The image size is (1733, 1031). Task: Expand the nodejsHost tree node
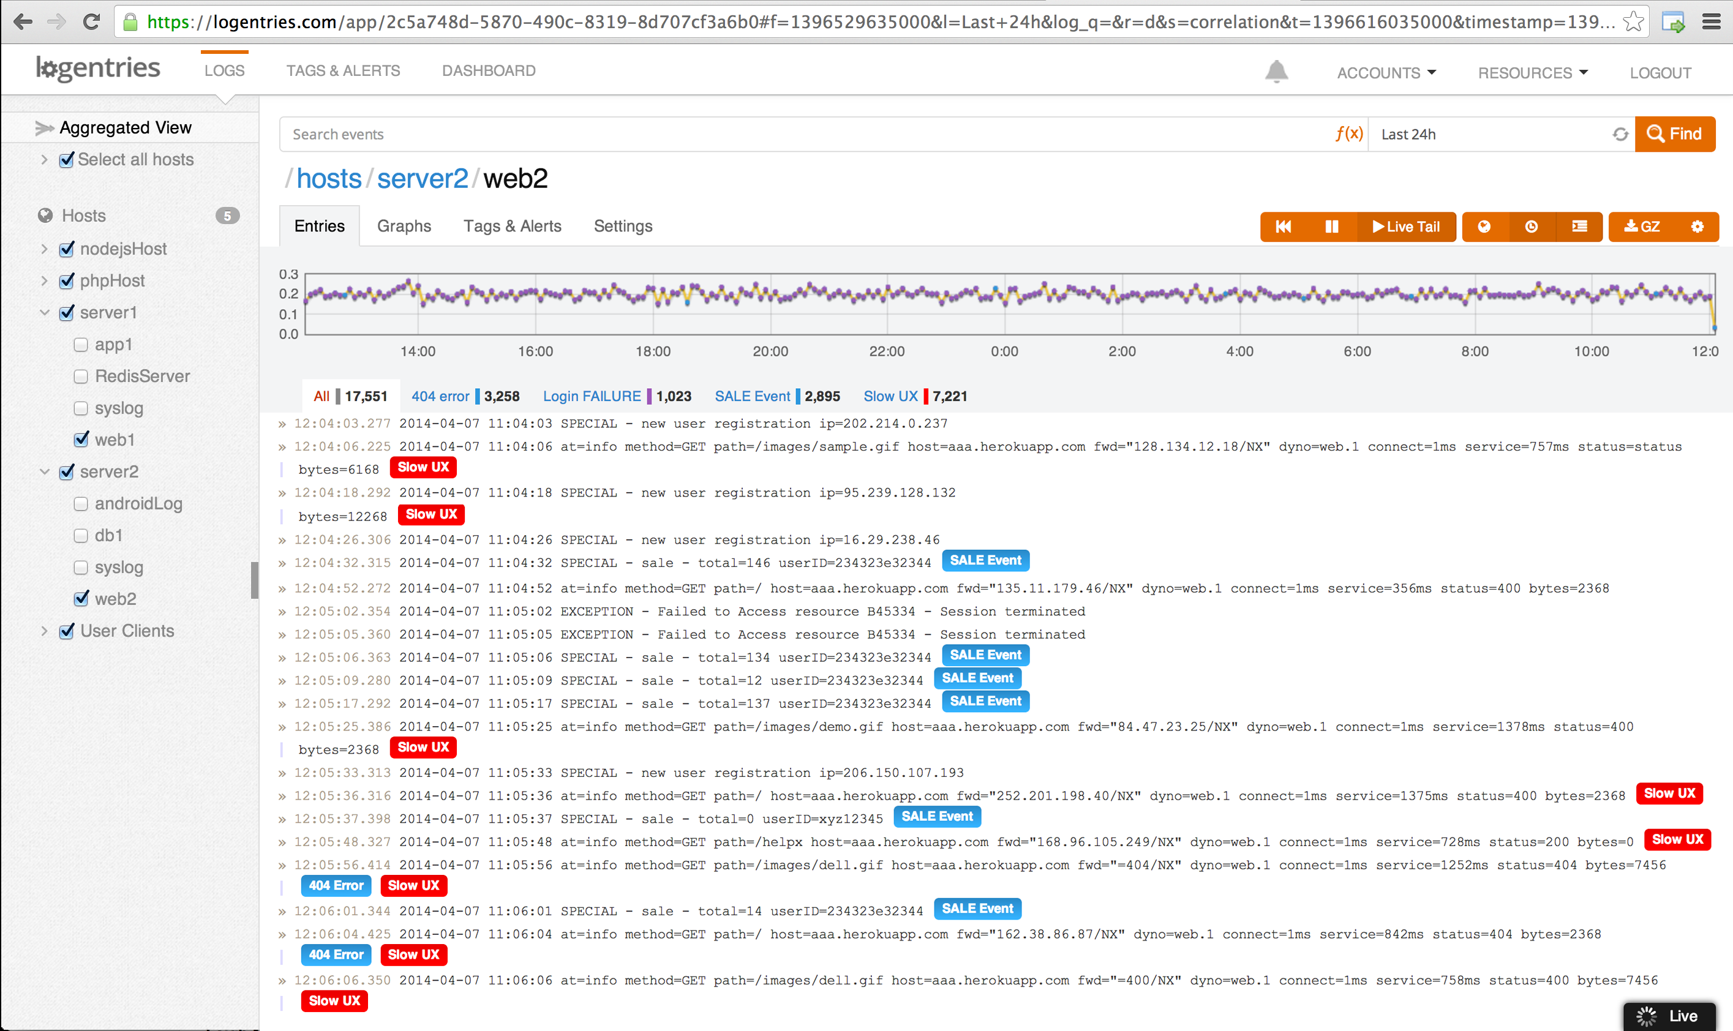[45, 249]
